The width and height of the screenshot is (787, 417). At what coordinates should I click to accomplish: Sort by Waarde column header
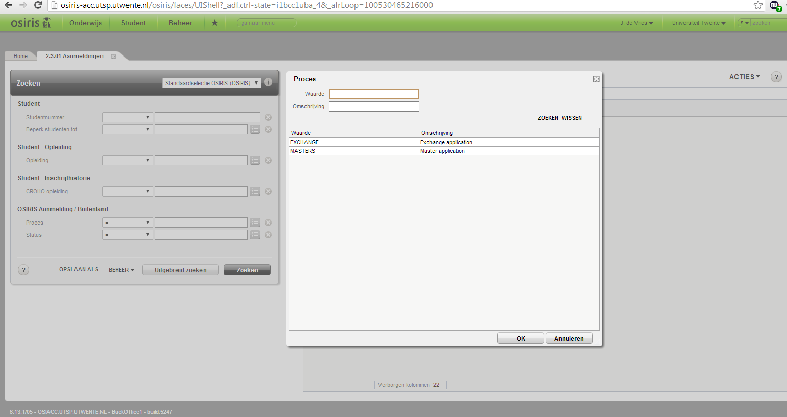coord(354,133)
